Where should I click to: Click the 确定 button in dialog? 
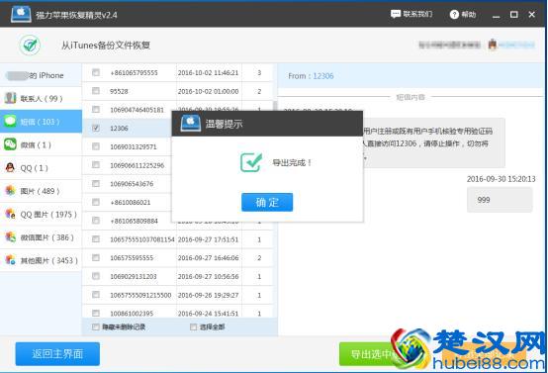tap(267, 202)
